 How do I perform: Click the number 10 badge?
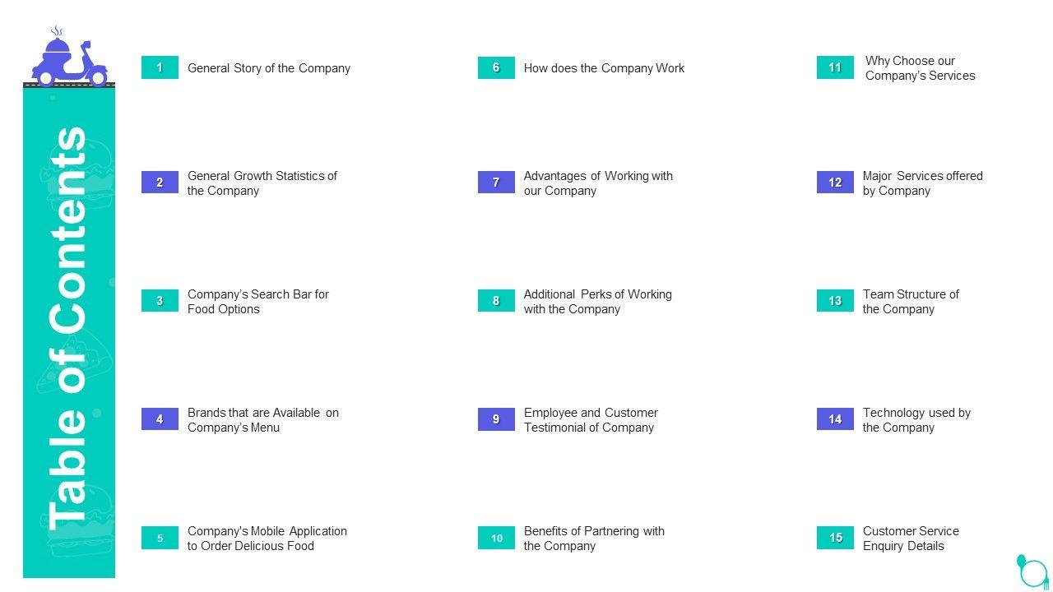(x=496, y=538)
